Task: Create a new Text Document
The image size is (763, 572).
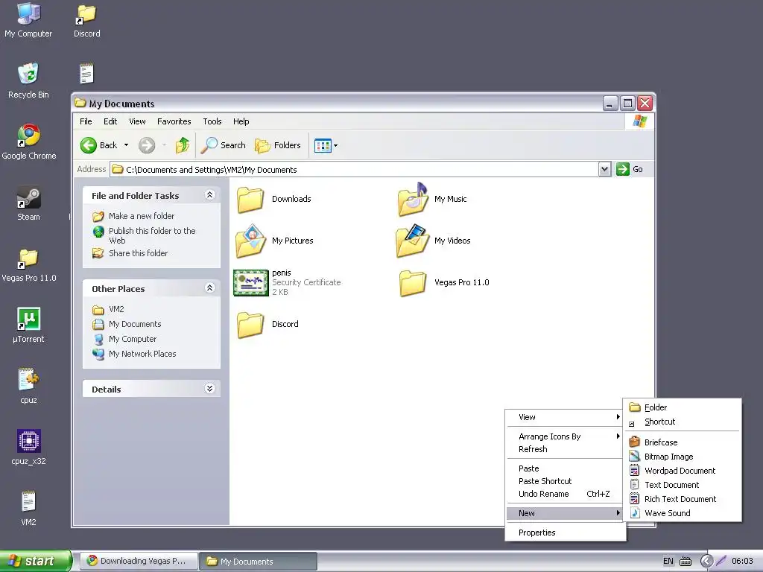Action: [x=683, y=484]
